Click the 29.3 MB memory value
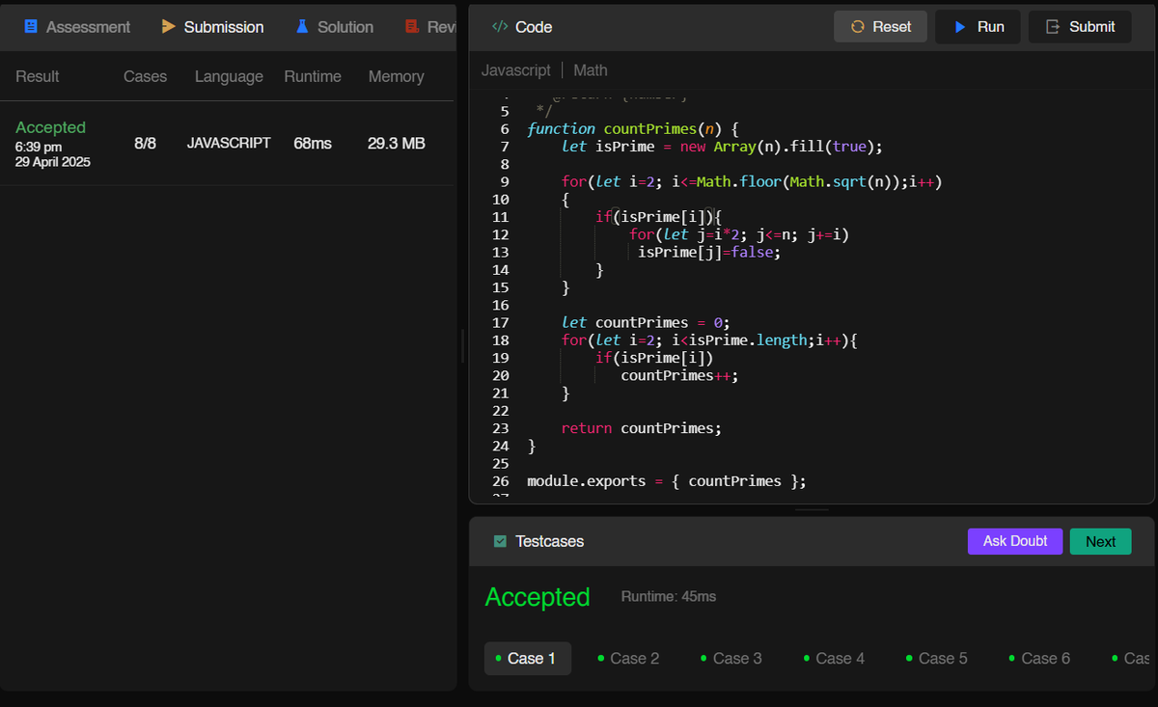 [x=397, y=143]
